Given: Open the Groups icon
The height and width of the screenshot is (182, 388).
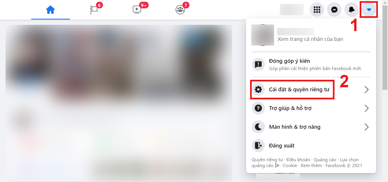Looking at the screenshot, I should [180, 10].
